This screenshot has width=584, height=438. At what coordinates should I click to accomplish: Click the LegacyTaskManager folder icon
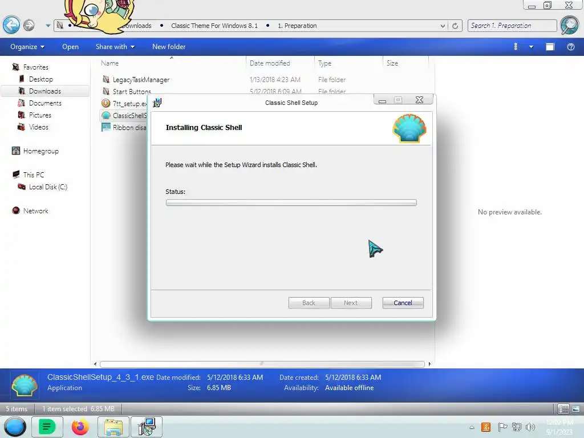(106, 79)
